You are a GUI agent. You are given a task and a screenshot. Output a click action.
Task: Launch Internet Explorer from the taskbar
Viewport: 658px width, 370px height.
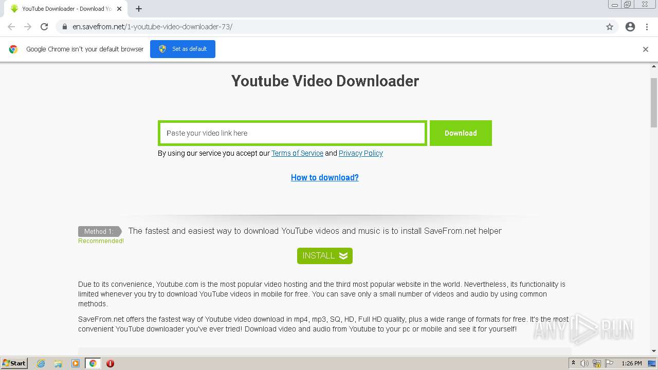(41, 363)
